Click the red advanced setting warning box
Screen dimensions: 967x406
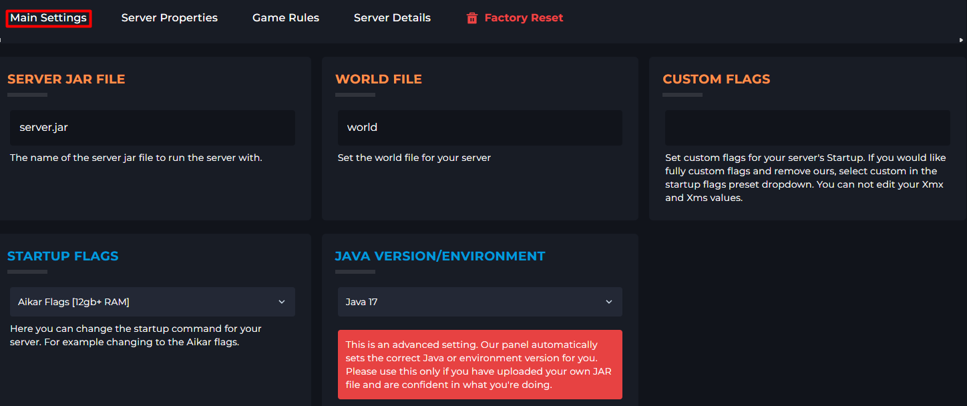480,365
